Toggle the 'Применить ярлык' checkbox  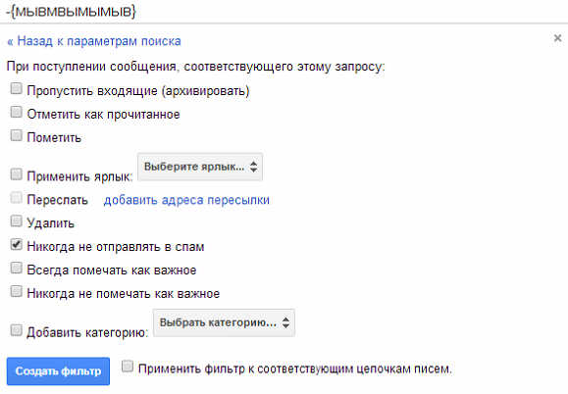coord(17,174)
